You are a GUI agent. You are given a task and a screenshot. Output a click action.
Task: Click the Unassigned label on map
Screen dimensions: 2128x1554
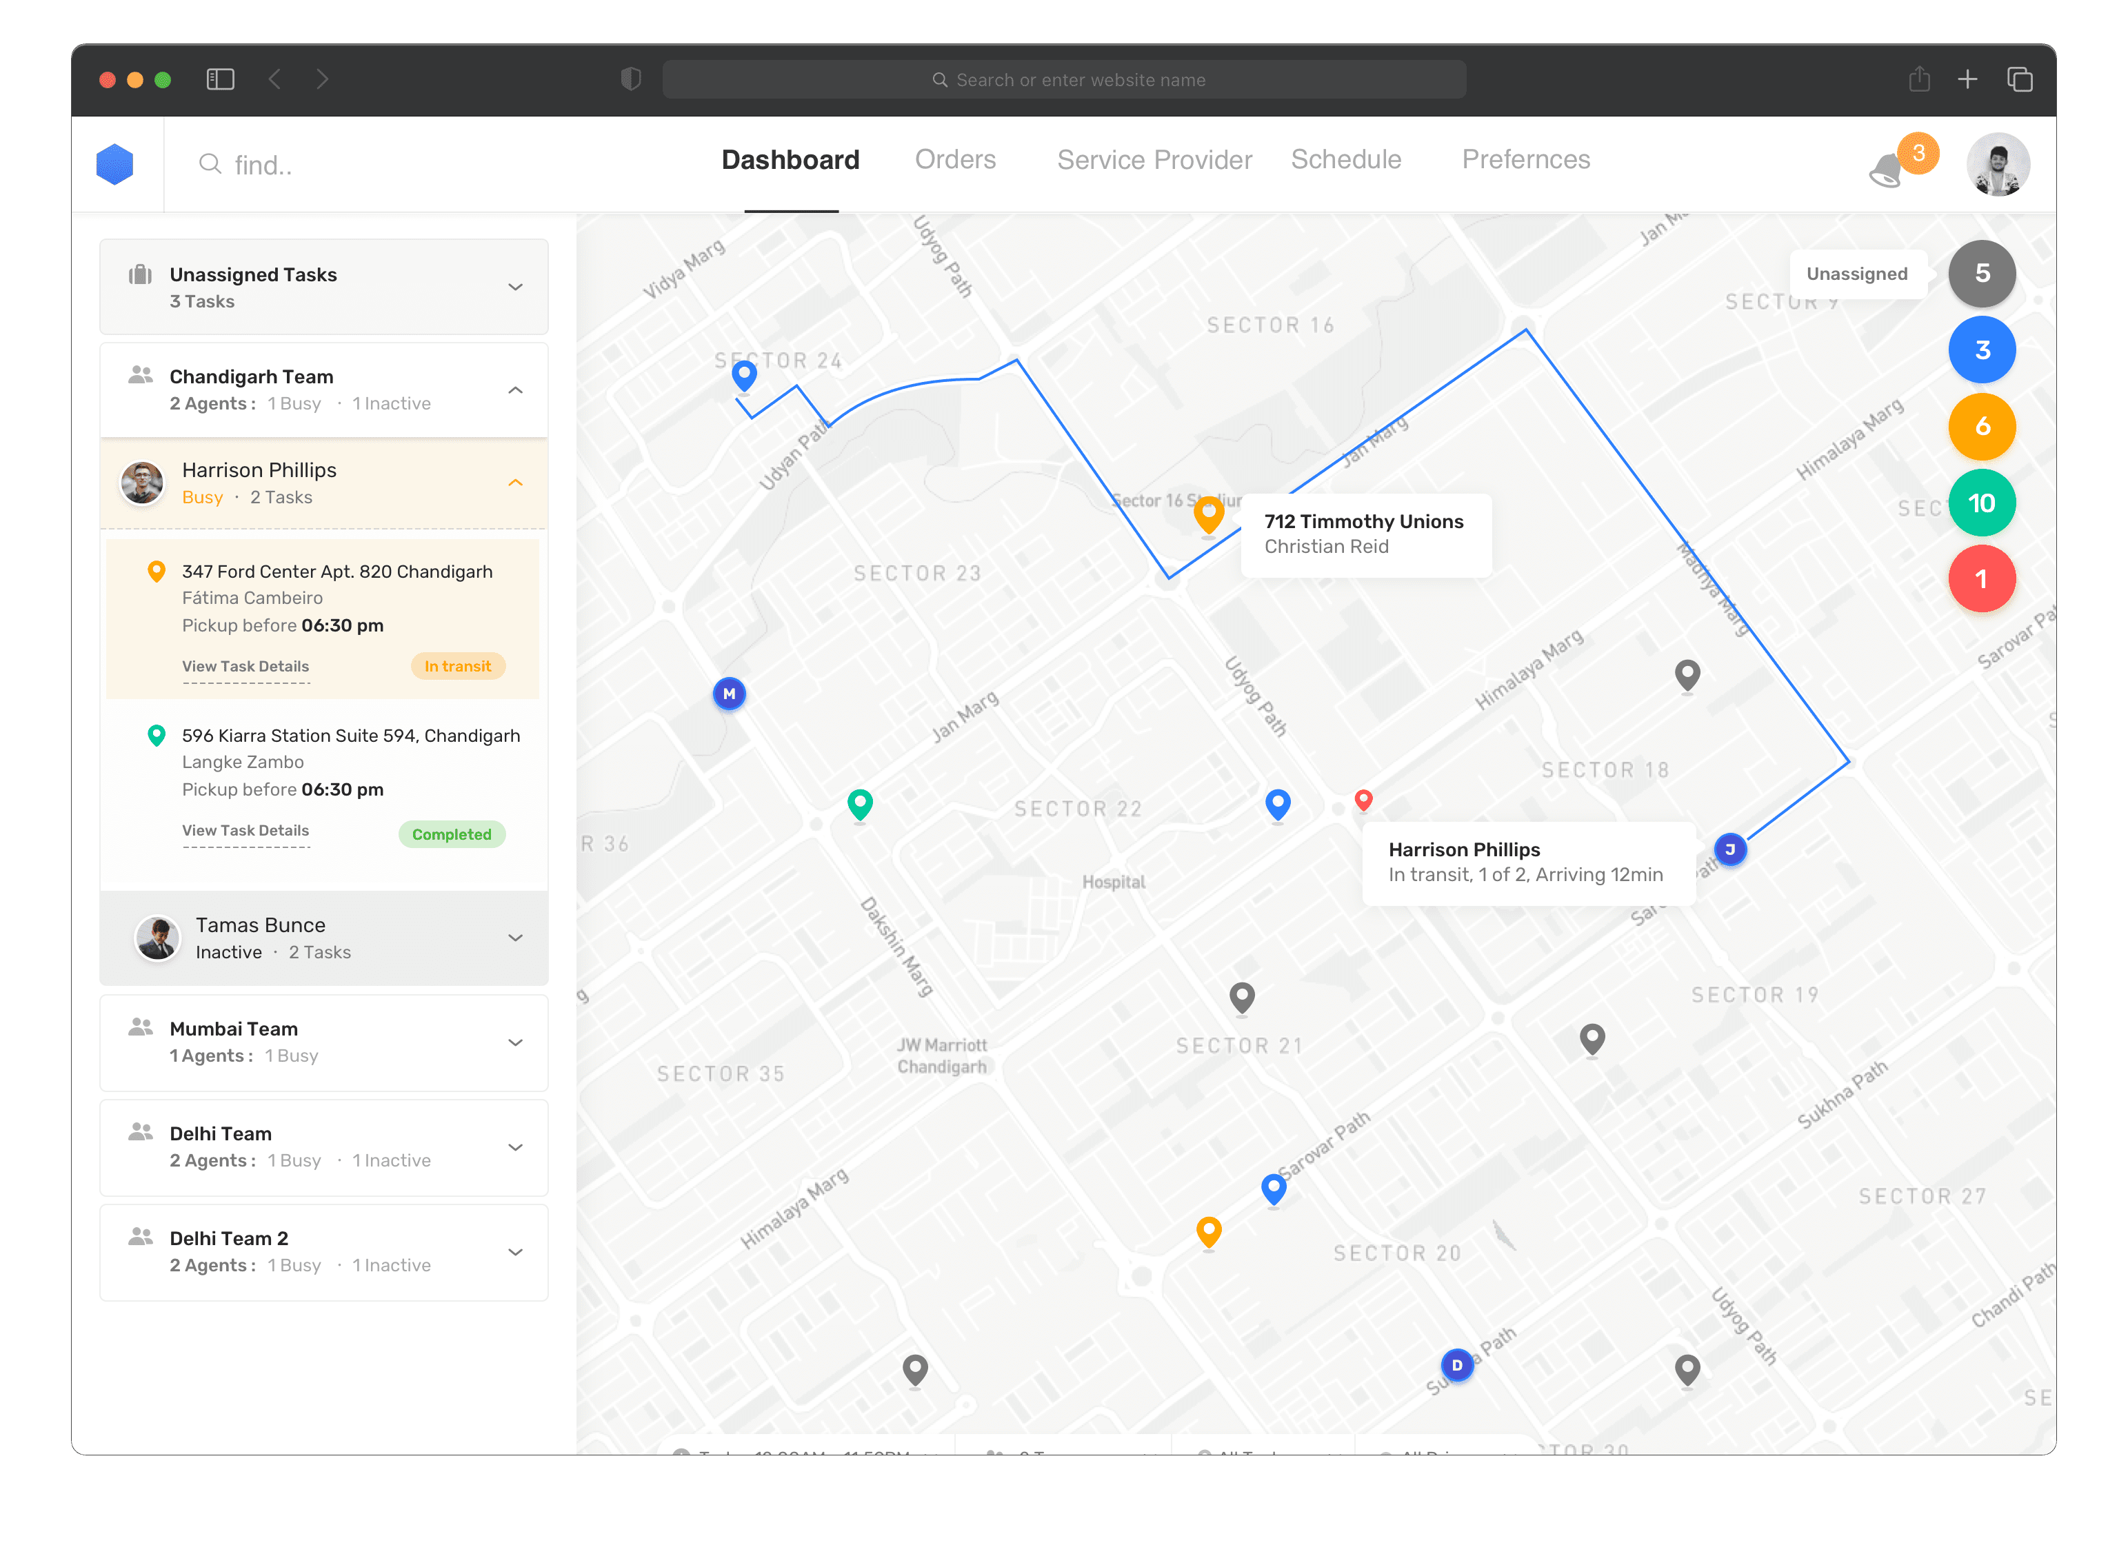click(x=1856, y=274)
